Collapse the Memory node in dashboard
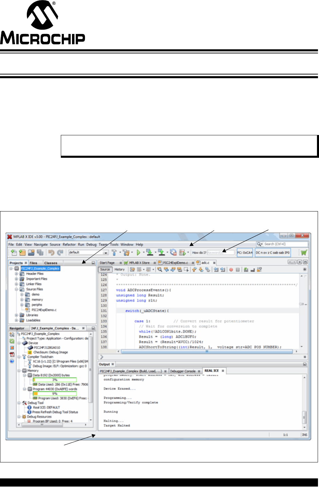319x492 pixels. 19,371
